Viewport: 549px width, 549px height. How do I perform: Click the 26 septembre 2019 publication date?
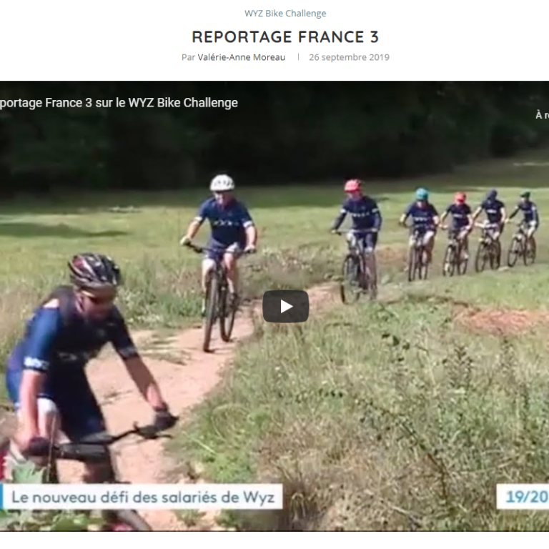click(349, 57)
